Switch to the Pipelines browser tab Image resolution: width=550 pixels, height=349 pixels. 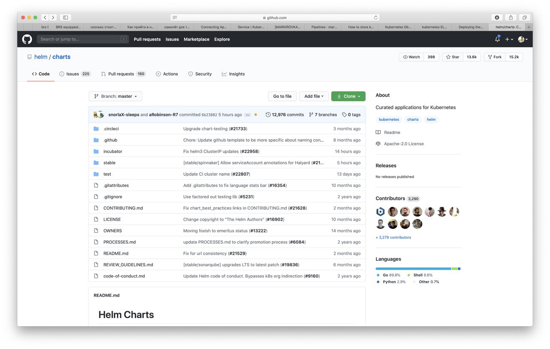(323, 27)
